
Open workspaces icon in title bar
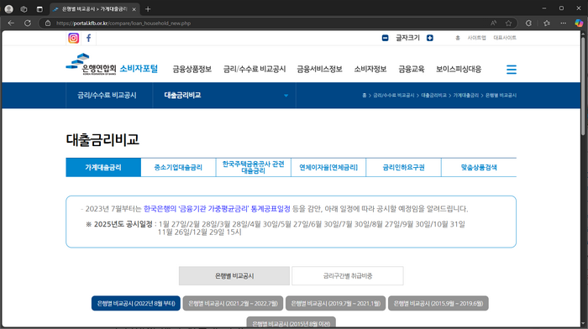24,9
